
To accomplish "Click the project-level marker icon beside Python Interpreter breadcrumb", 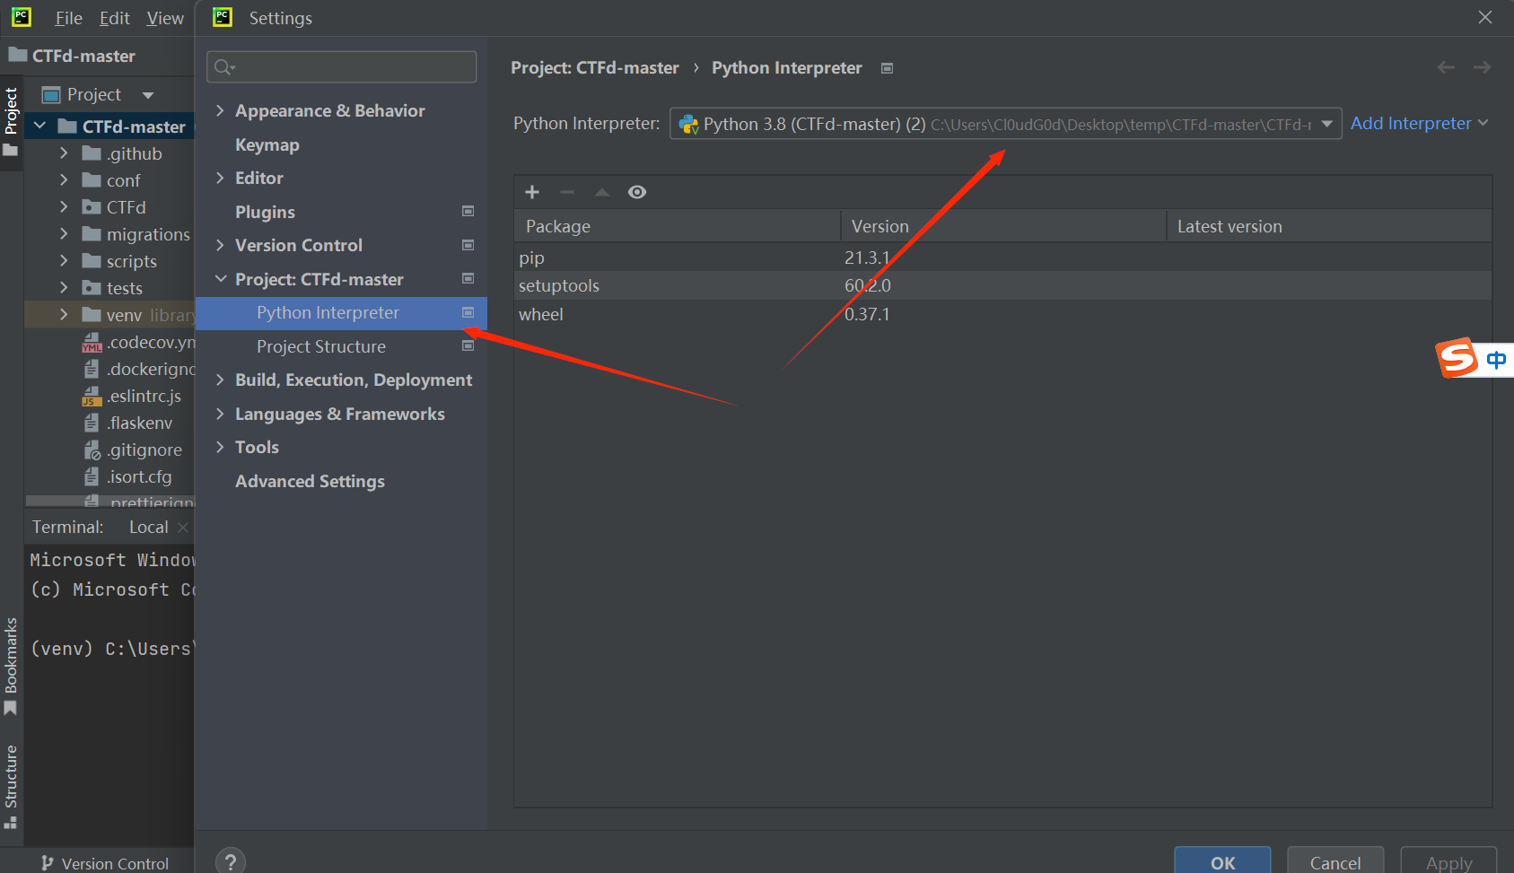I will point(887,68).
